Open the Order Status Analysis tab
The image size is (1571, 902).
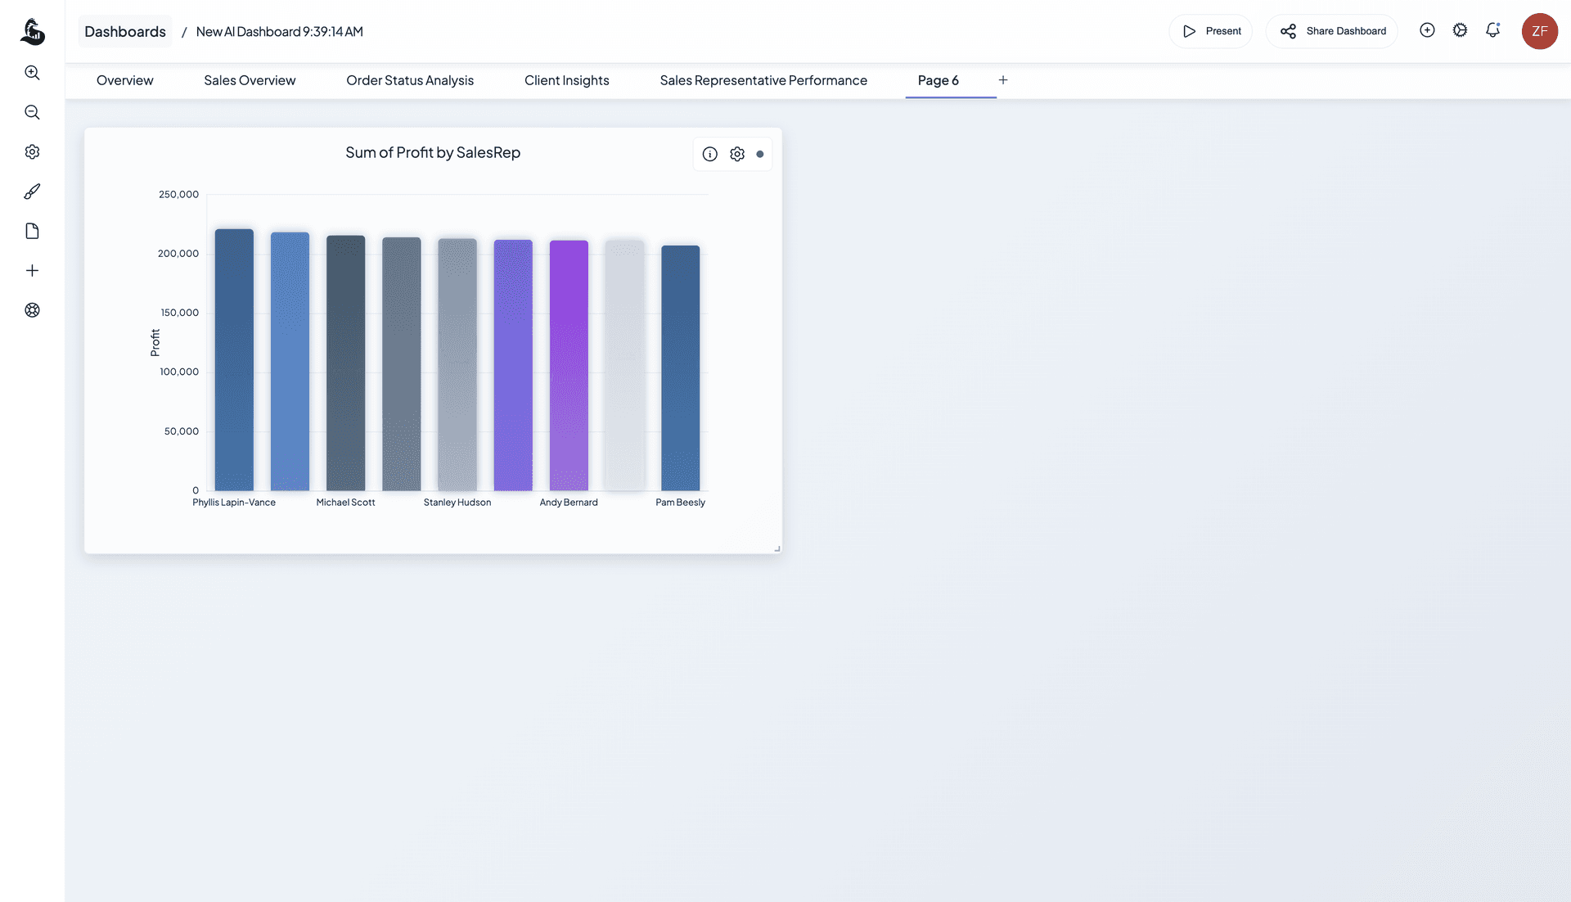coord(410,80)
